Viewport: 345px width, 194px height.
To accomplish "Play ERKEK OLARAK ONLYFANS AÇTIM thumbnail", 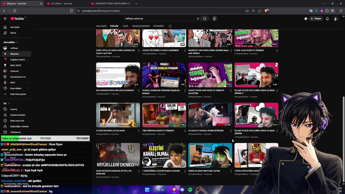I will tap(210, 155).
